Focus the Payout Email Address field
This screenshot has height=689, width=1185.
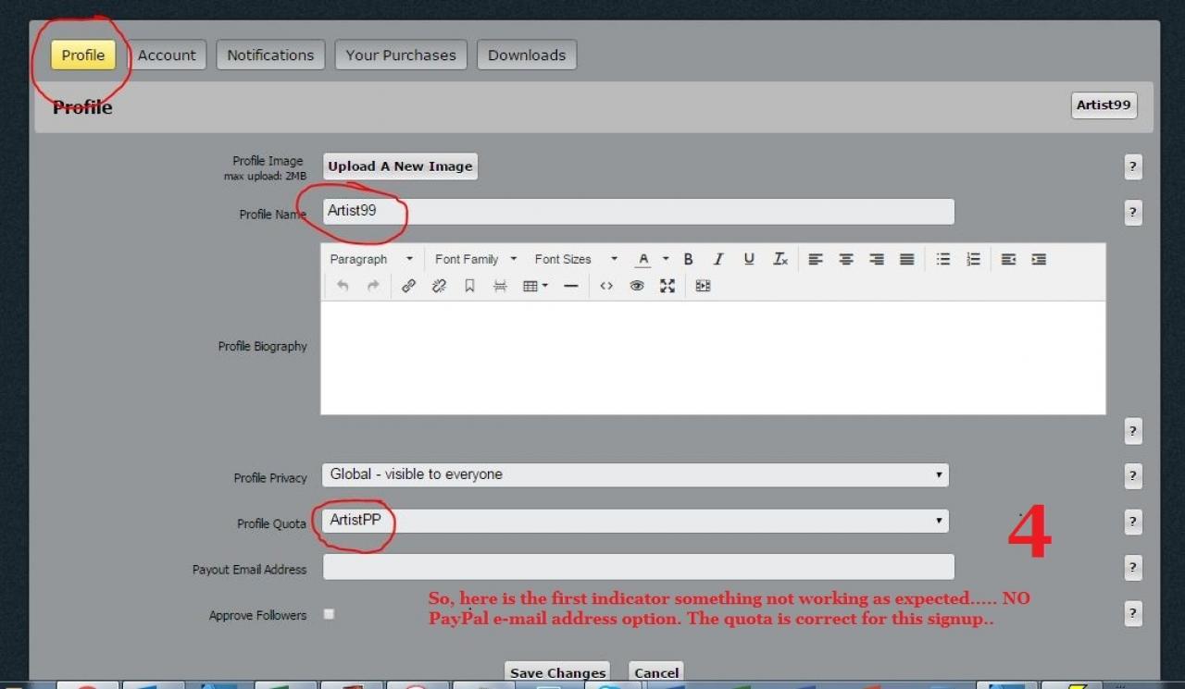[638, 567]
